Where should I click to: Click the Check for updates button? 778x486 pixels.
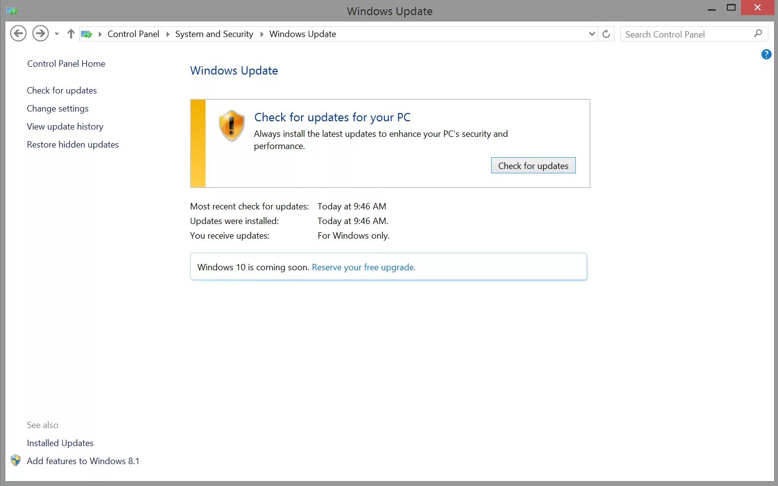[x=533, y=166]
